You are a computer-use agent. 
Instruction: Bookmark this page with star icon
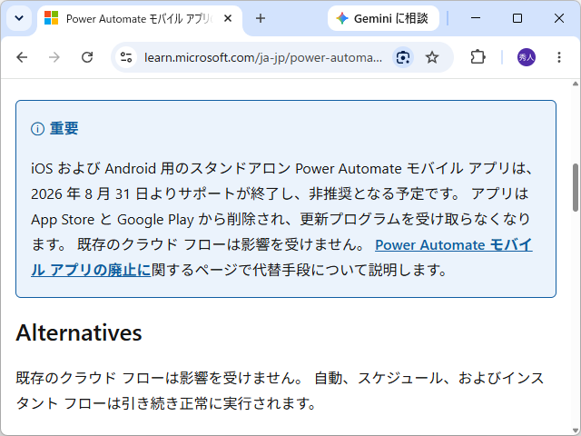coord(432,57)
